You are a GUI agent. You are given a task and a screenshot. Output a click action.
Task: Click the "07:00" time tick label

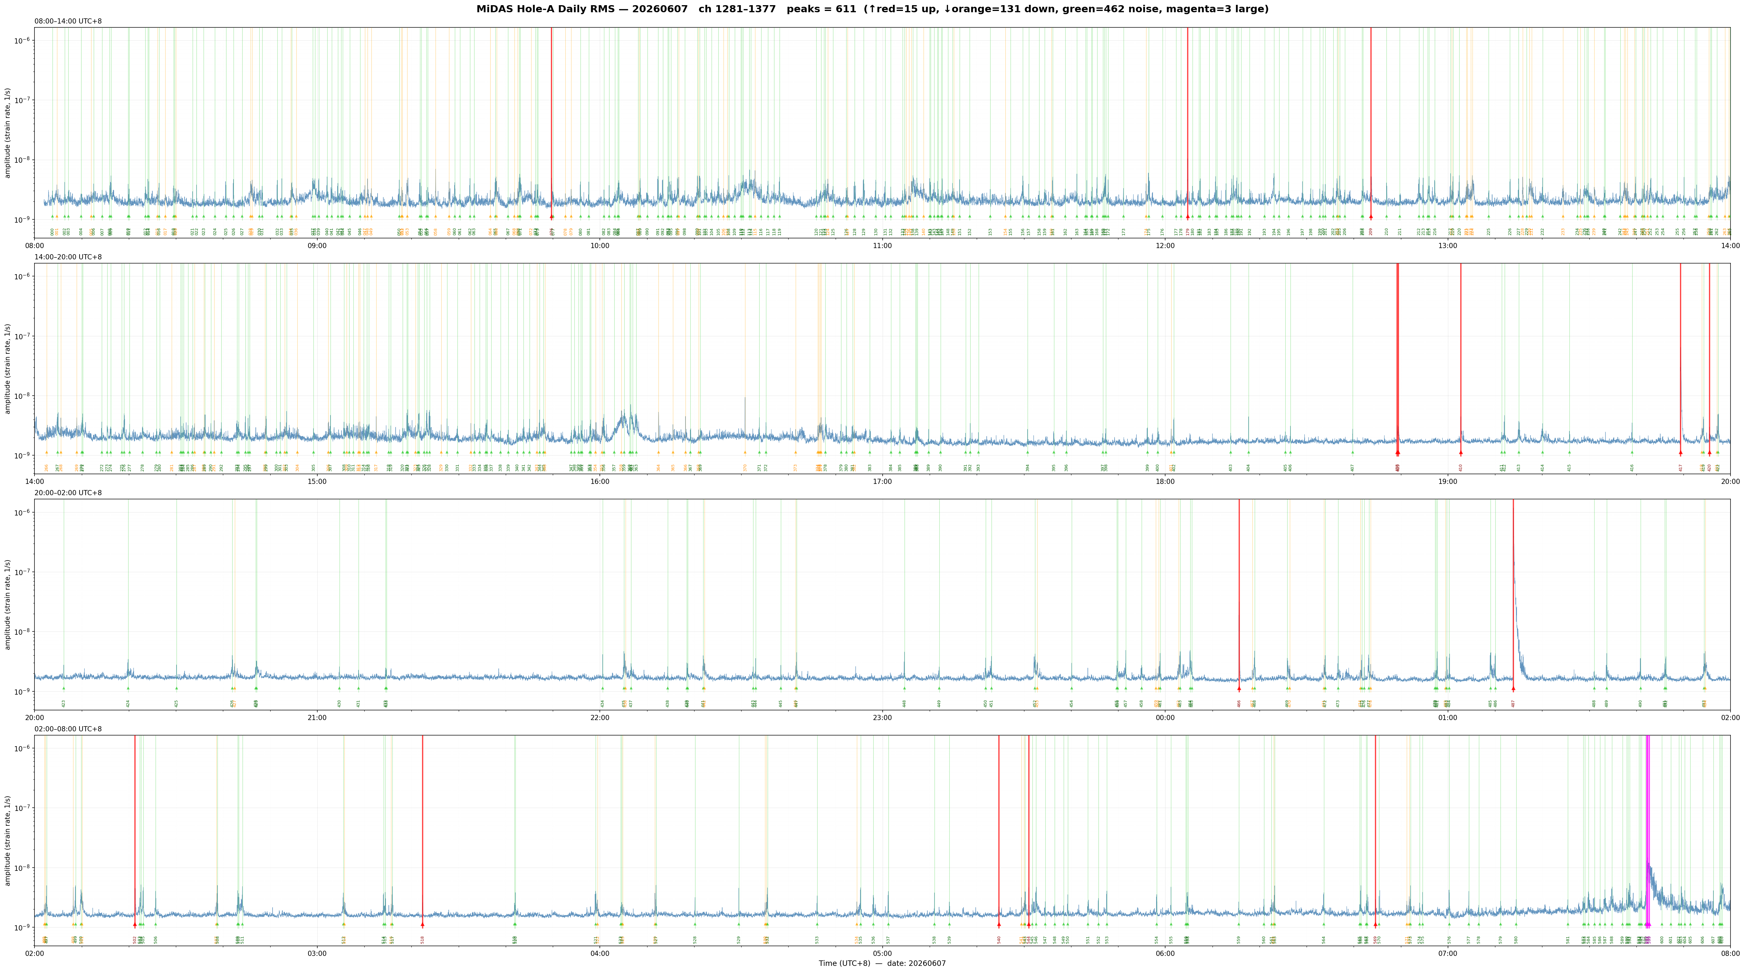tap(1448, 953)
